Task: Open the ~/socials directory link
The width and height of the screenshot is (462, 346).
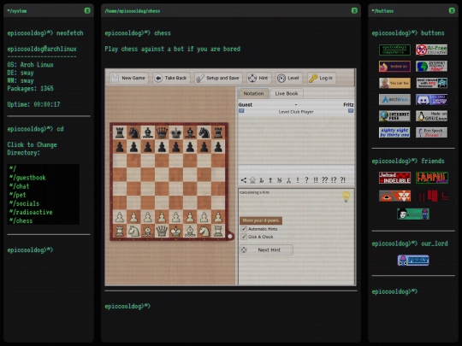Action: [24, 203]
